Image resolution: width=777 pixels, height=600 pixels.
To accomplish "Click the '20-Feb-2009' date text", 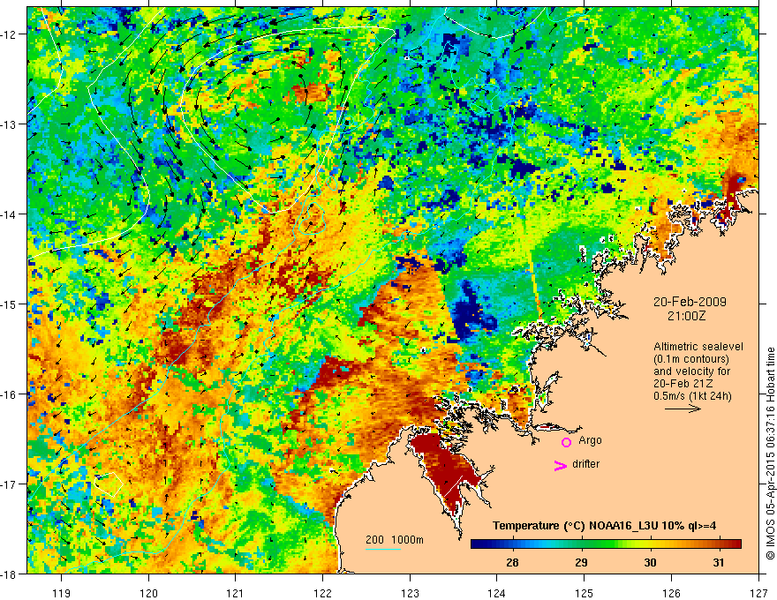I will [690, 302].
